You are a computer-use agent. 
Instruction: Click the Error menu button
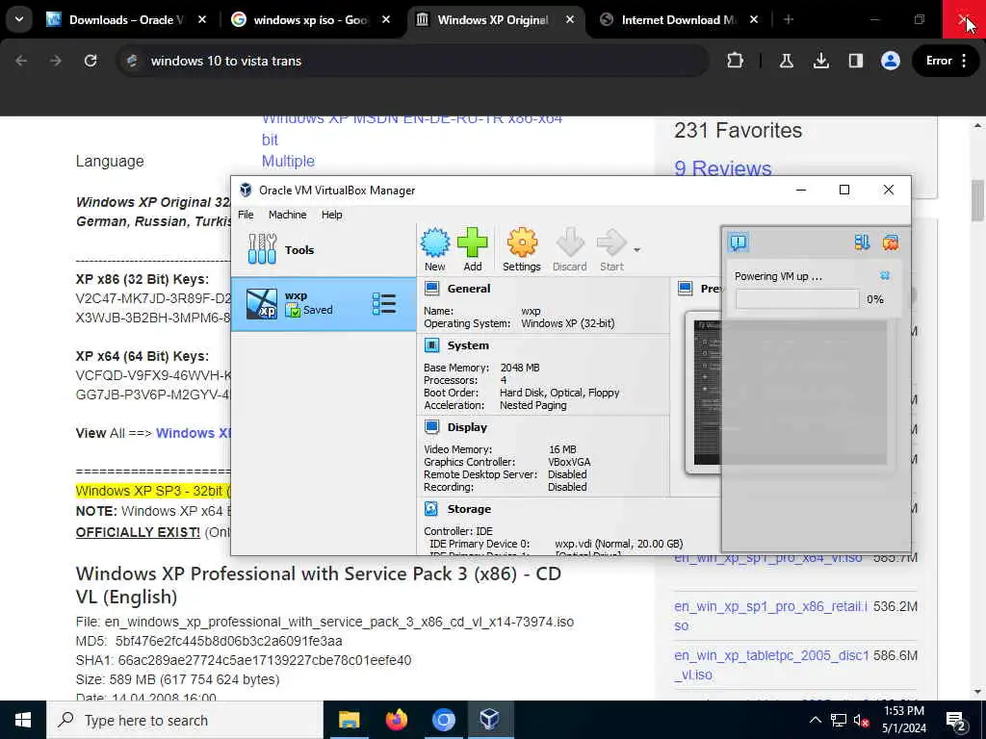[947, 61]
